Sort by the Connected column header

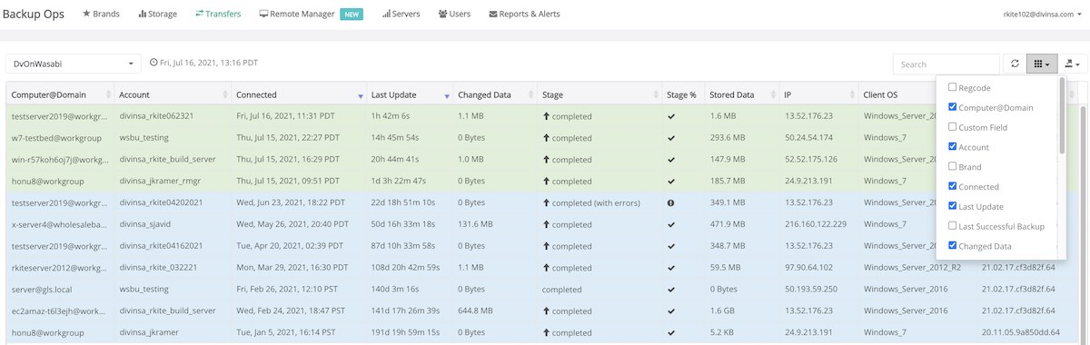[x=297, y=94]
